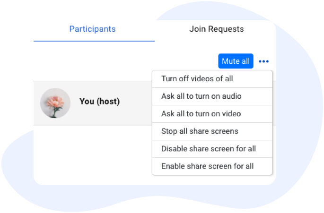Viewport: 324px width, 213px height.
Task: Click Disable share screen for all
Action: click(x=212, y=149)
